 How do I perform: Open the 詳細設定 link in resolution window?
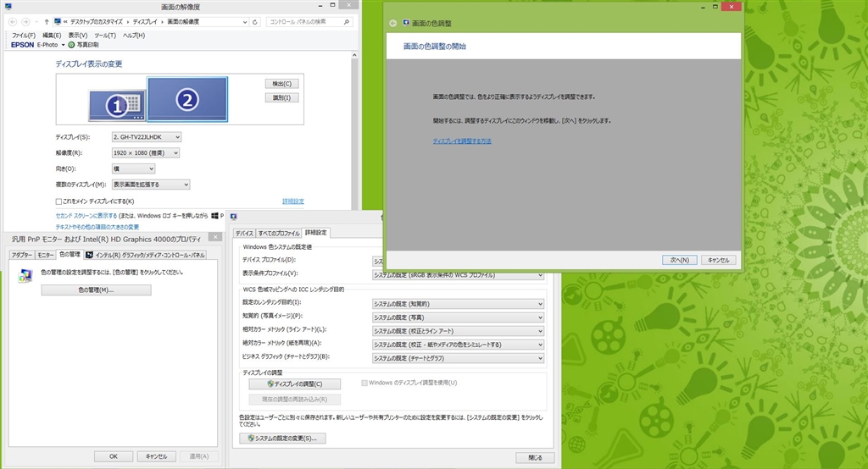tap(292, 201)
